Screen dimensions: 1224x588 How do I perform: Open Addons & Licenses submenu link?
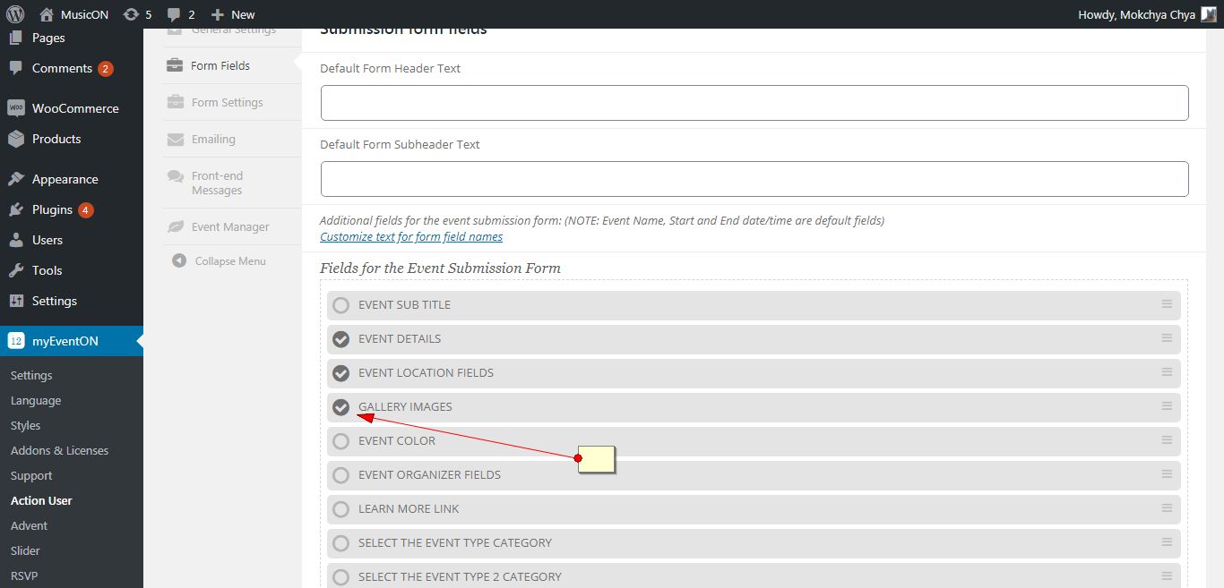[x=59, y=450]
